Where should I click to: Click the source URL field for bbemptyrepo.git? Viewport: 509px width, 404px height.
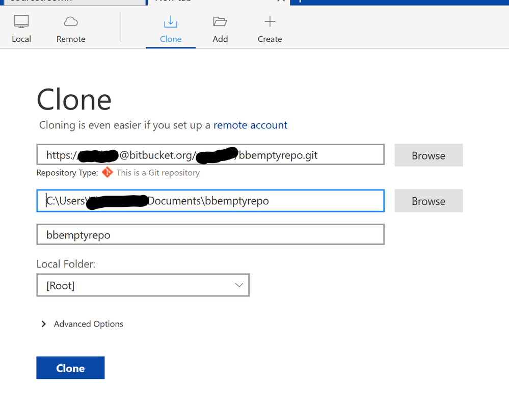coord(210,155)
